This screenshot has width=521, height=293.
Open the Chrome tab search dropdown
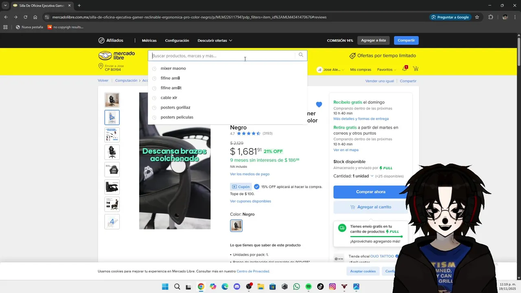point(5,6)
